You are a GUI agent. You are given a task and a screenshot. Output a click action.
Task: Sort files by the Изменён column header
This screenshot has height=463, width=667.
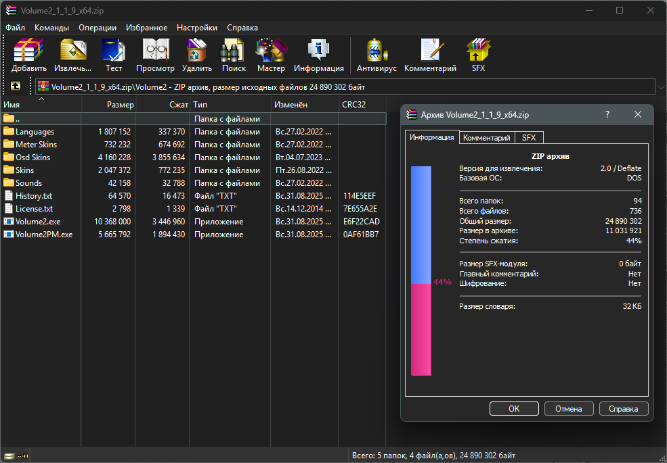(x=305, y=105)
